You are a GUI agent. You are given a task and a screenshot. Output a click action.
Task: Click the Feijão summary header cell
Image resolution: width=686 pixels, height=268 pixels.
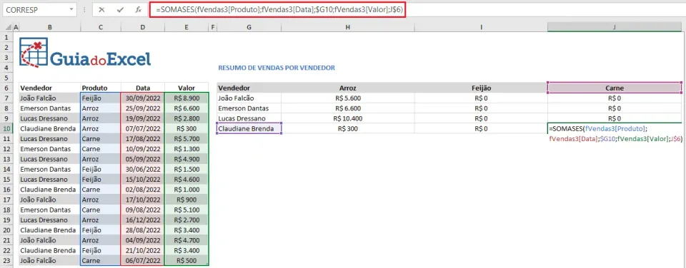tap(481, 88)
